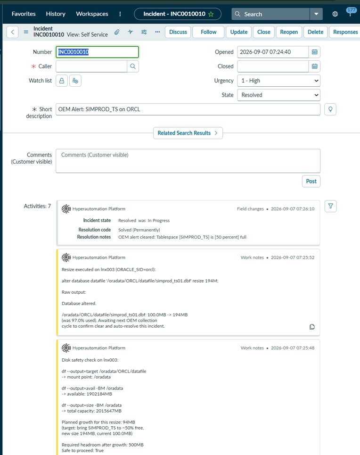This screenshot has height=455, width=360.
Task: Open the Workspaces menu
Action: (x=92, y=14)
